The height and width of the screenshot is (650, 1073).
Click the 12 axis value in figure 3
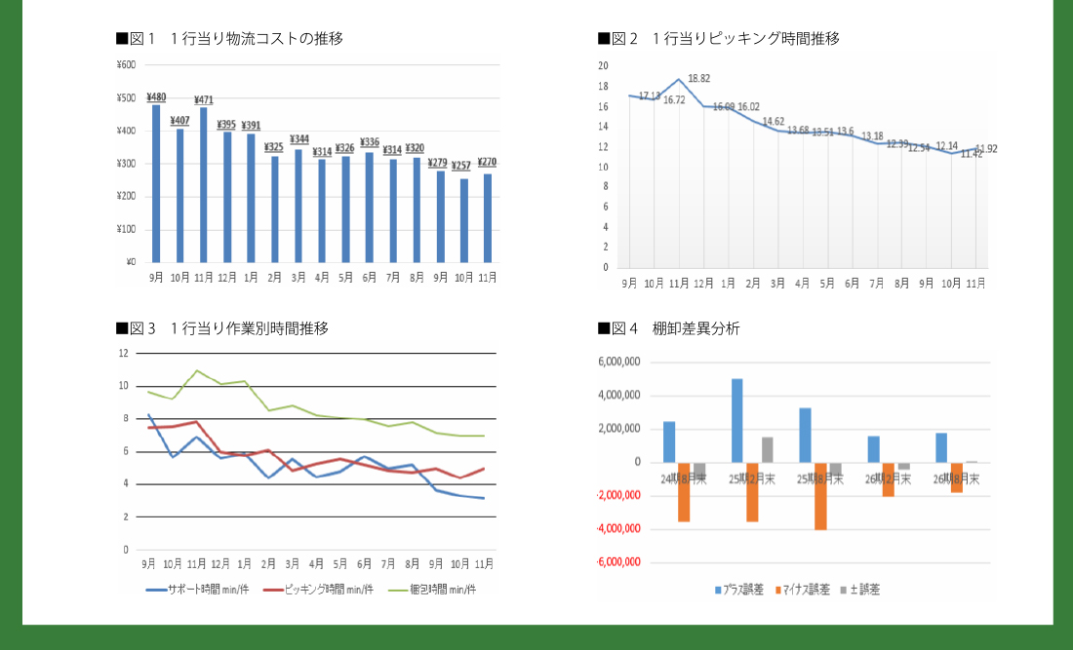(x=123, y=354)
